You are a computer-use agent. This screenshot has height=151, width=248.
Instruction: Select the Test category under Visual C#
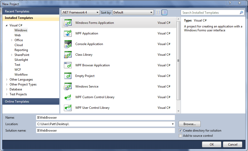pos(17,64)
